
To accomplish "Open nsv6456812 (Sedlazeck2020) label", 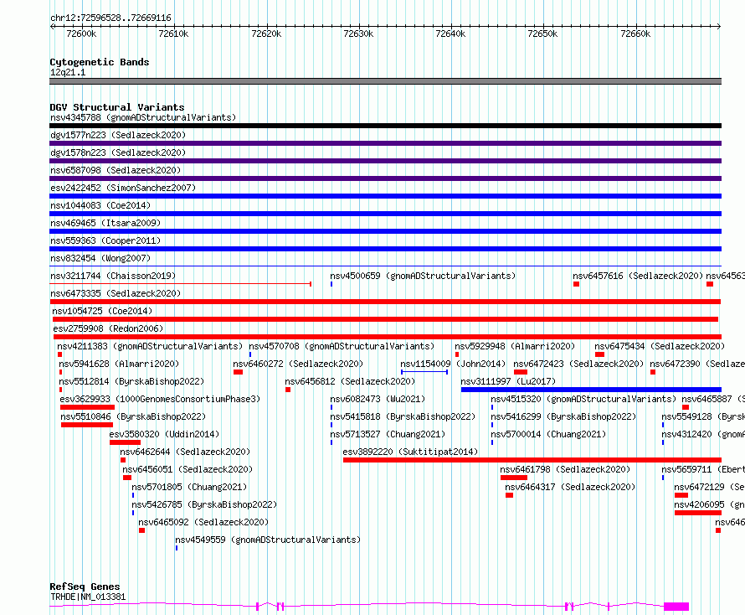I will 350,381.
